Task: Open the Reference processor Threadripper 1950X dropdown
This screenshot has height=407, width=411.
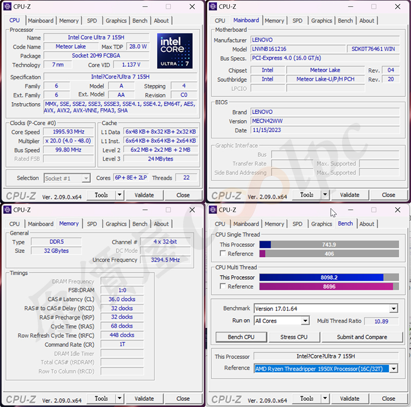Action: click(393, 369)
